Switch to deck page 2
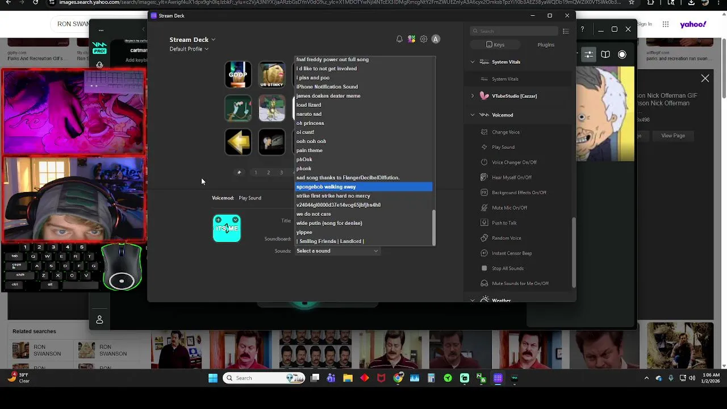 pyautogui.click(x=269, y=173)
